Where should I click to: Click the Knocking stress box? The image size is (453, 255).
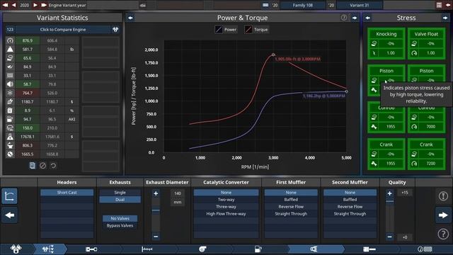(386, 43)
